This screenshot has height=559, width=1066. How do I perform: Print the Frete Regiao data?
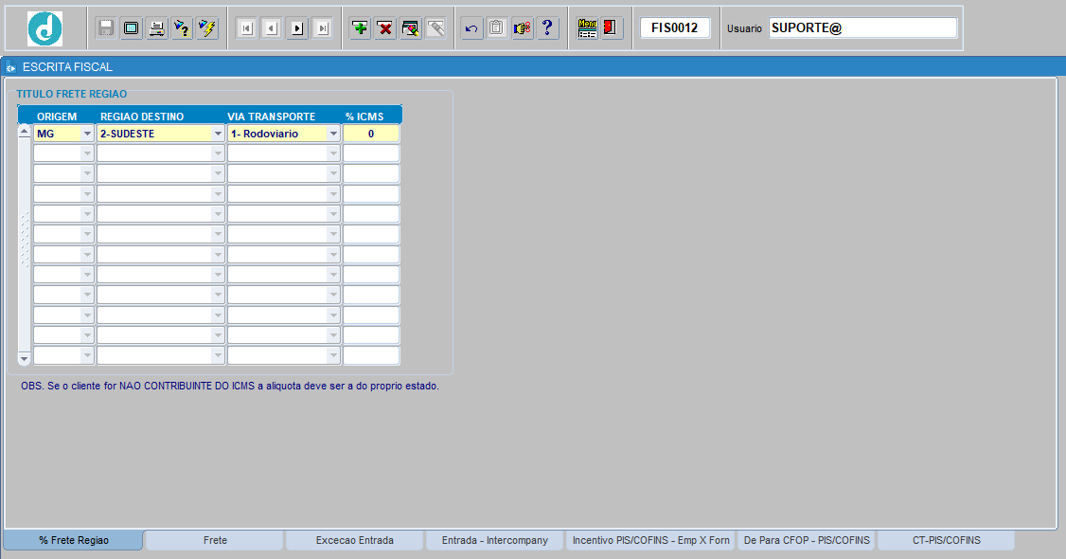[x=153, y=27]
